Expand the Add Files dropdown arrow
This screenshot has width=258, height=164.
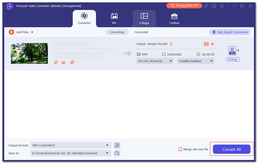[32, 32]
